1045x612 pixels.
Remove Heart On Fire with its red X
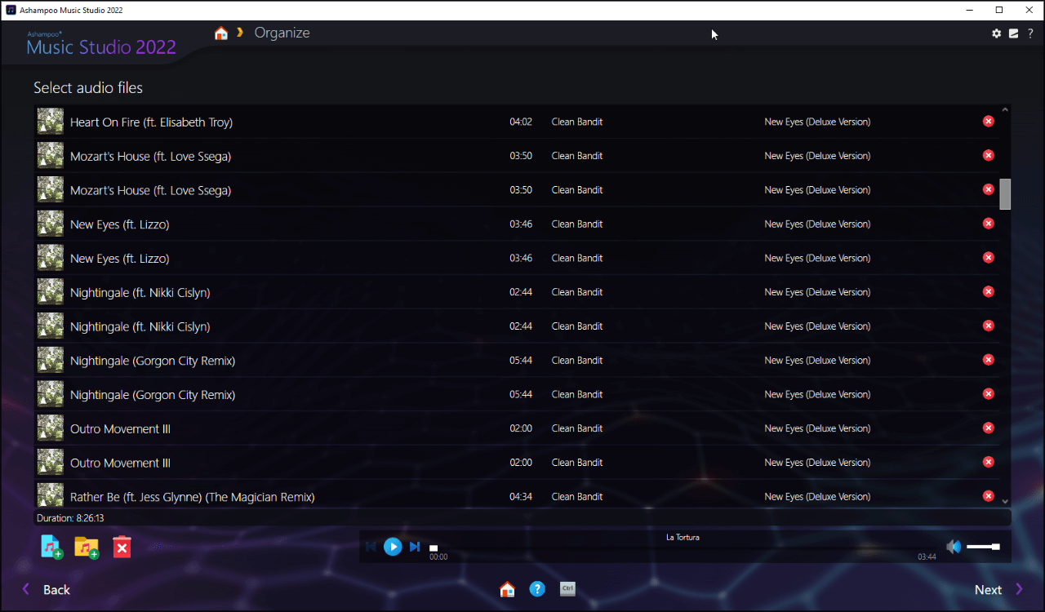tap(988, 122)
